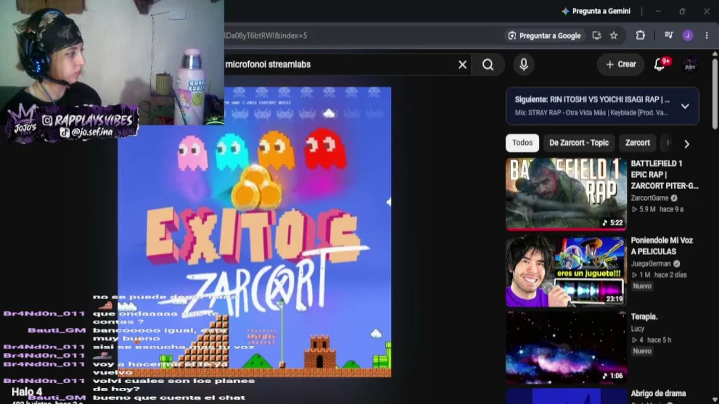Click the Terapia. video title

tap(644, 317)
